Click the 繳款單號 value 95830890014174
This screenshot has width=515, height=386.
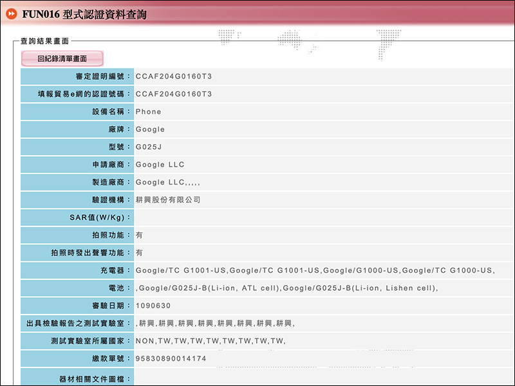click(x=171, y=359)
